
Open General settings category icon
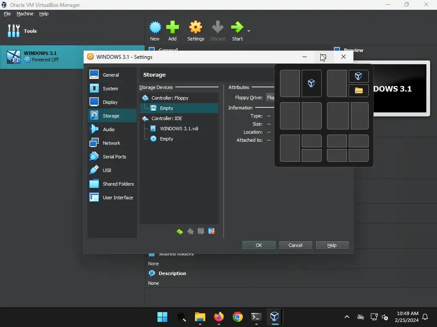tap(94, 75)
